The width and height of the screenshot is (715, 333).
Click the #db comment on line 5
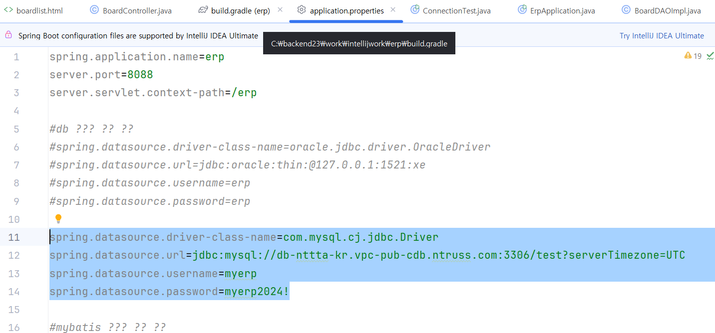pyautogui.click(x=91, y=129)
